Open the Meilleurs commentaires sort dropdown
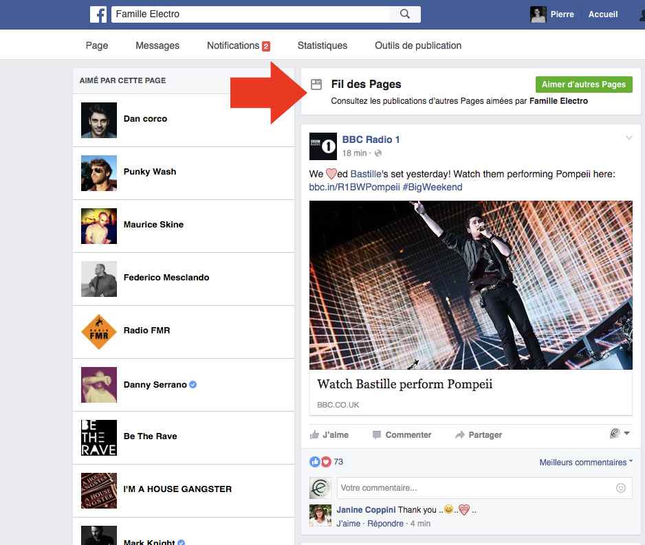The width and height of the screenshot is (645, 545). click(586, 463)
